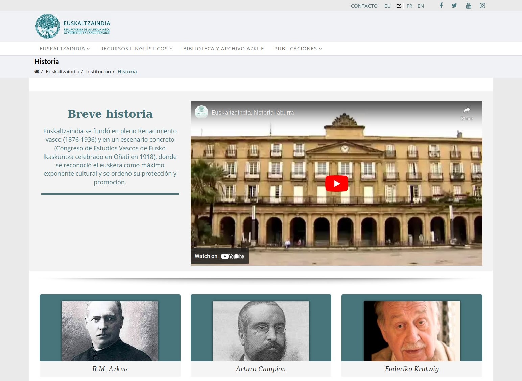Select the ES language option
The height and width of the screenshot is (381, 522).
click(x=399, y=6)
